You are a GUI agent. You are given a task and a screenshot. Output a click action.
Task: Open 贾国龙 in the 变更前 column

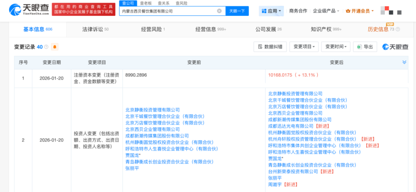[x=132, y=155]
